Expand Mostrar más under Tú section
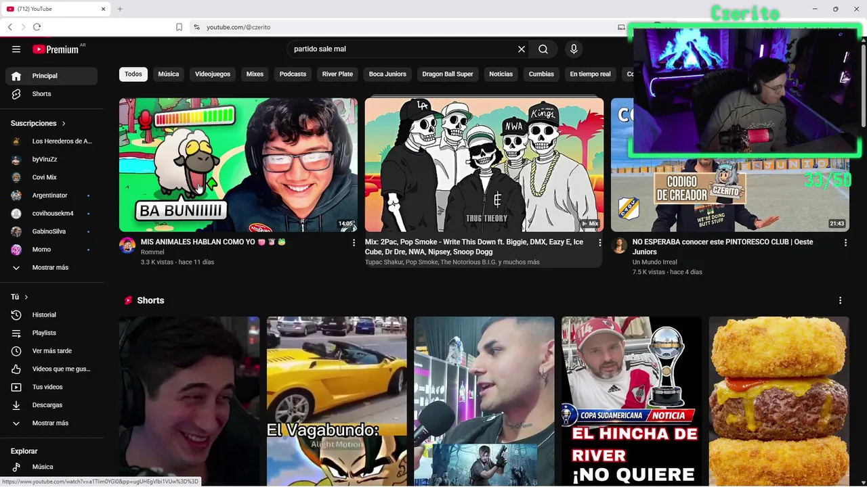 click(x=51, y=423)
